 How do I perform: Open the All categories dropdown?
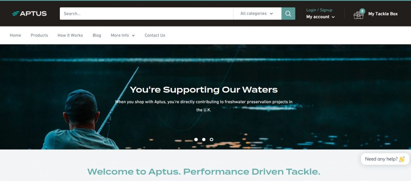(257, 14)
